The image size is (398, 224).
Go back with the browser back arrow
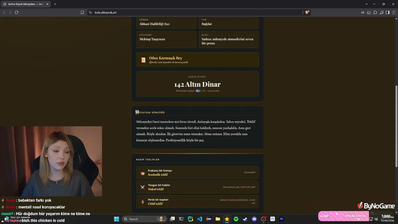click(x=4, y=12)
